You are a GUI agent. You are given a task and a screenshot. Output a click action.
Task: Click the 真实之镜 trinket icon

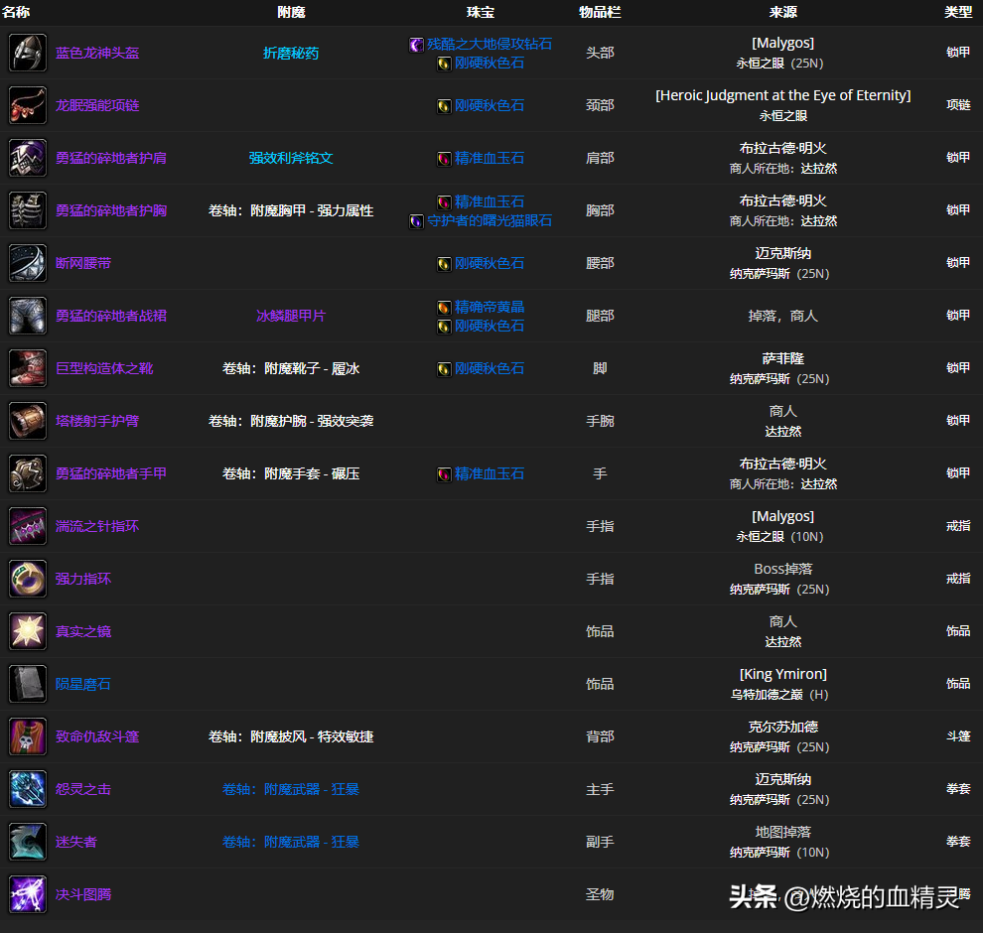(28, 631)
